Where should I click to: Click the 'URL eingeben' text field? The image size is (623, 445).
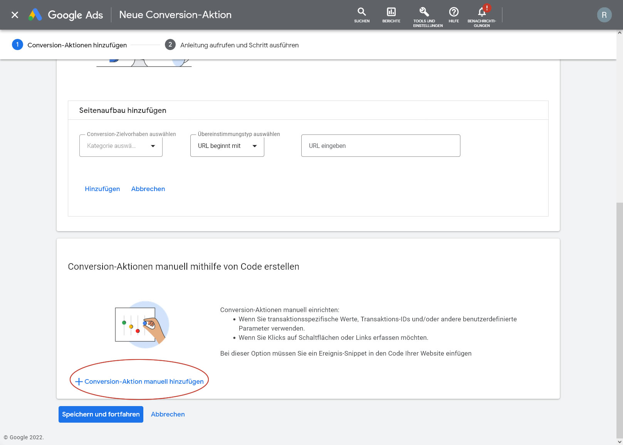tap(380, 146)
